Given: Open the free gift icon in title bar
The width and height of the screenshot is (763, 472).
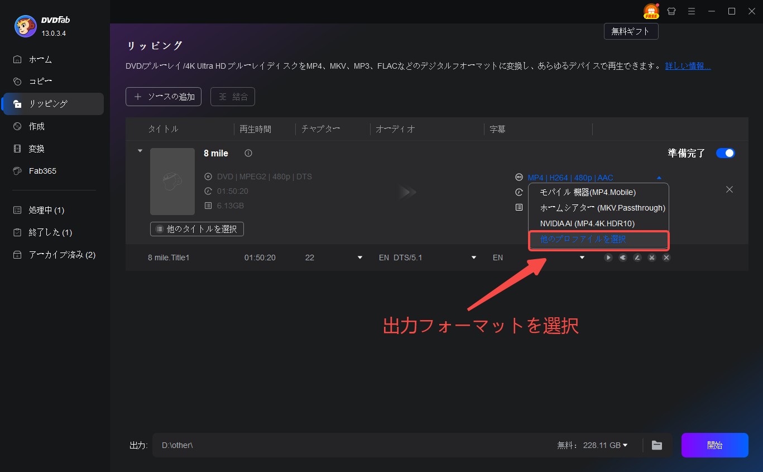Looking at the screenshot, I should click(651, 11).
